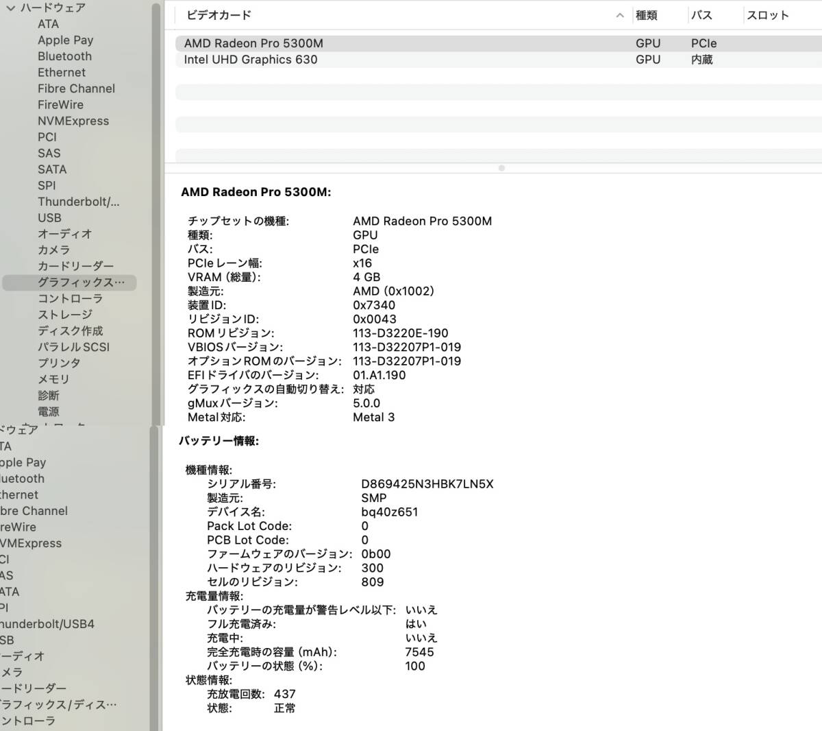Select USB in the sidebar
The image size is (822, 731).
(49, 217)
